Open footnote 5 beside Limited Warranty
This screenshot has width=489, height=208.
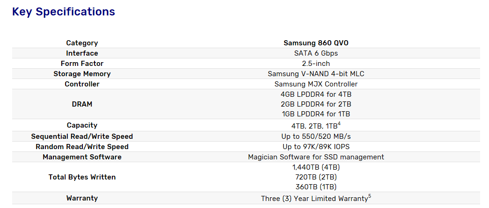pyautogui.click(x=370, y=196)
